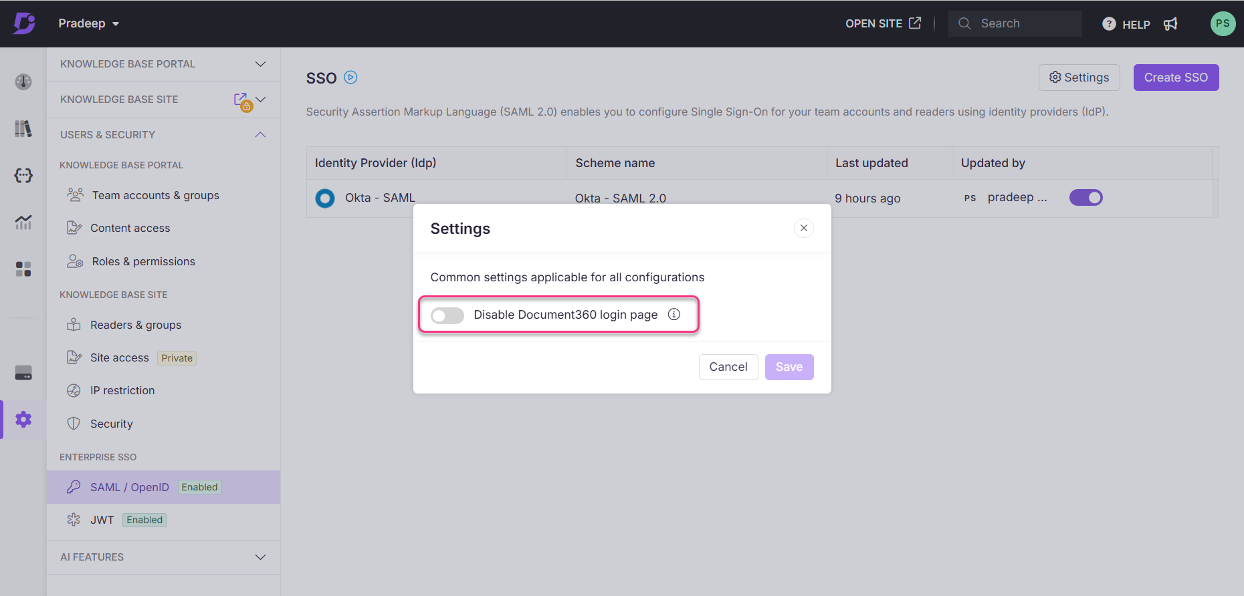Open the dashboard icon in left rail
Screen dimensions: 1244x596
(23, 82)
